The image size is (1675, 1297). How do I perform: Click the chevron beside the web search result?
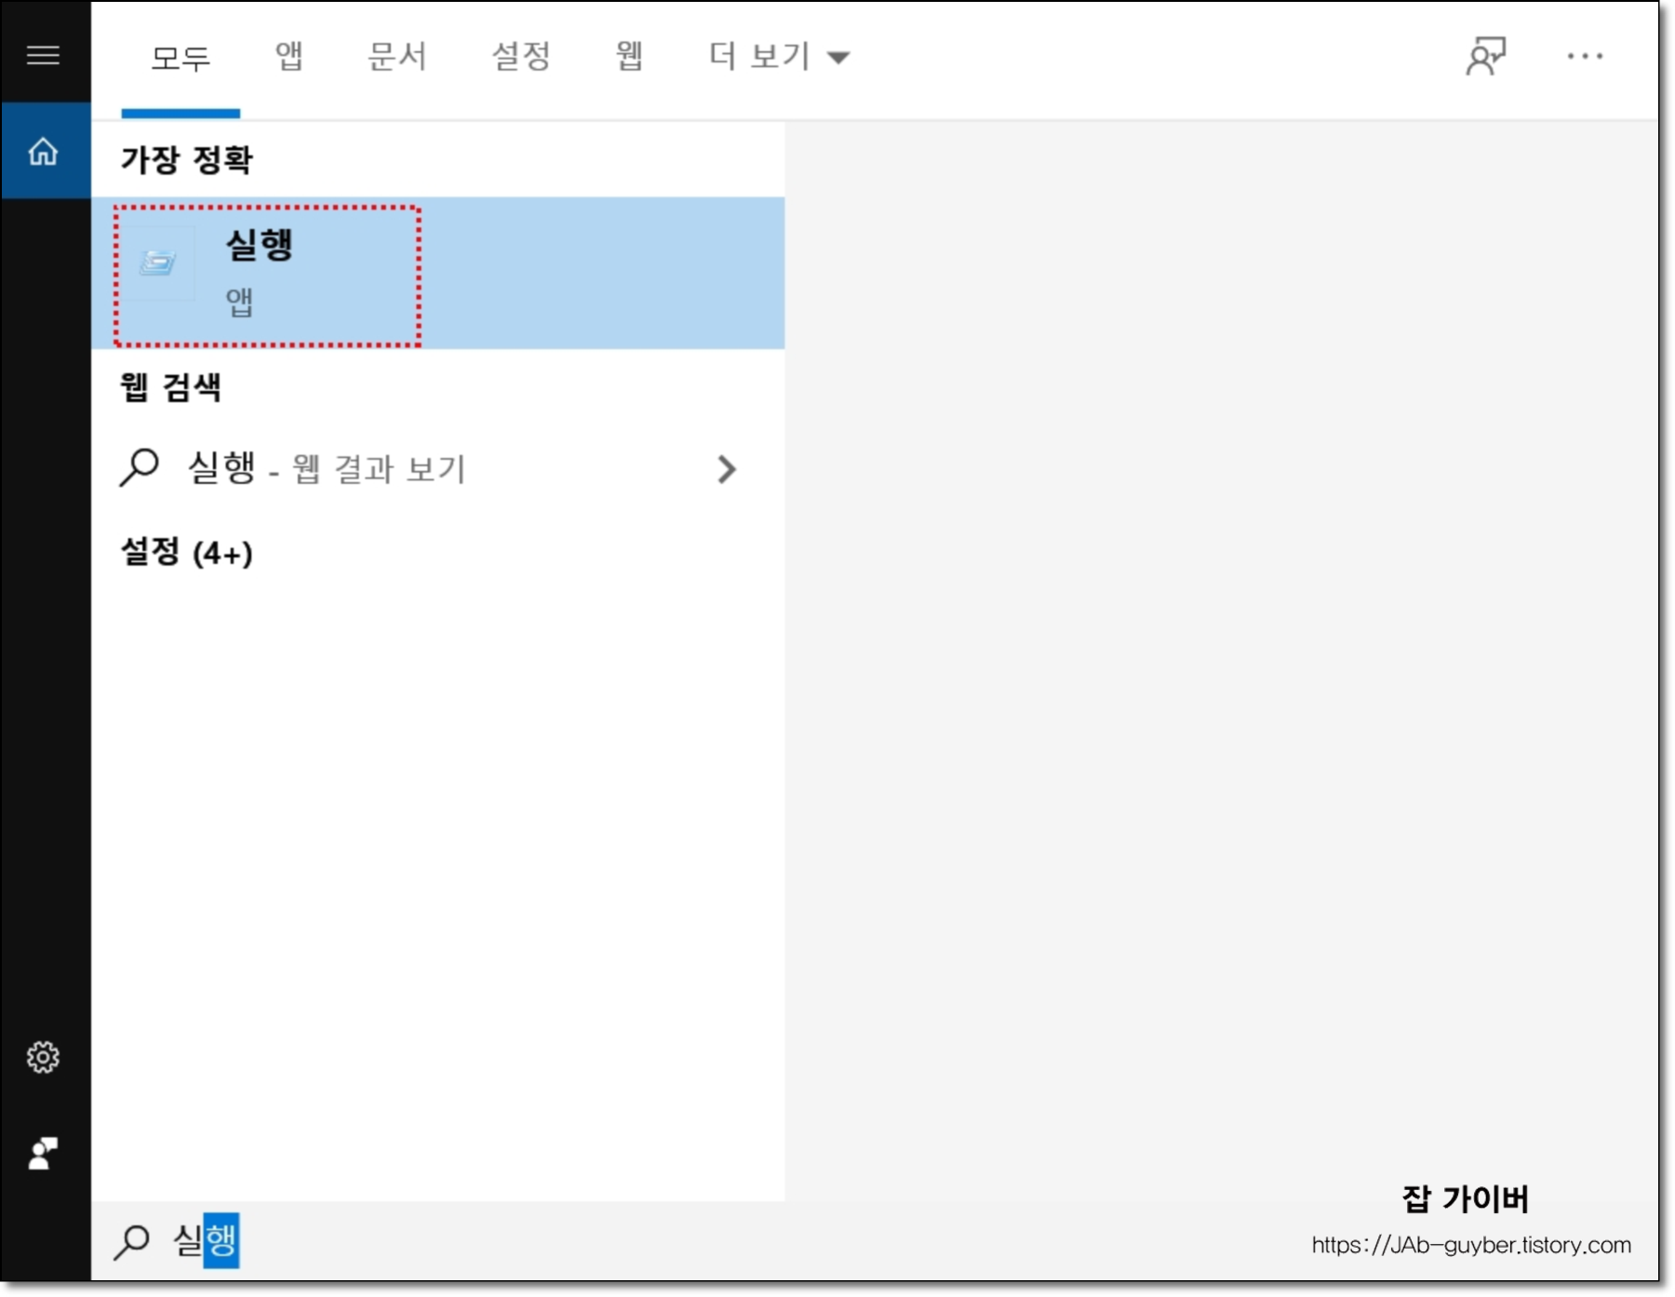pyautogui.click(x=730, y=470)
